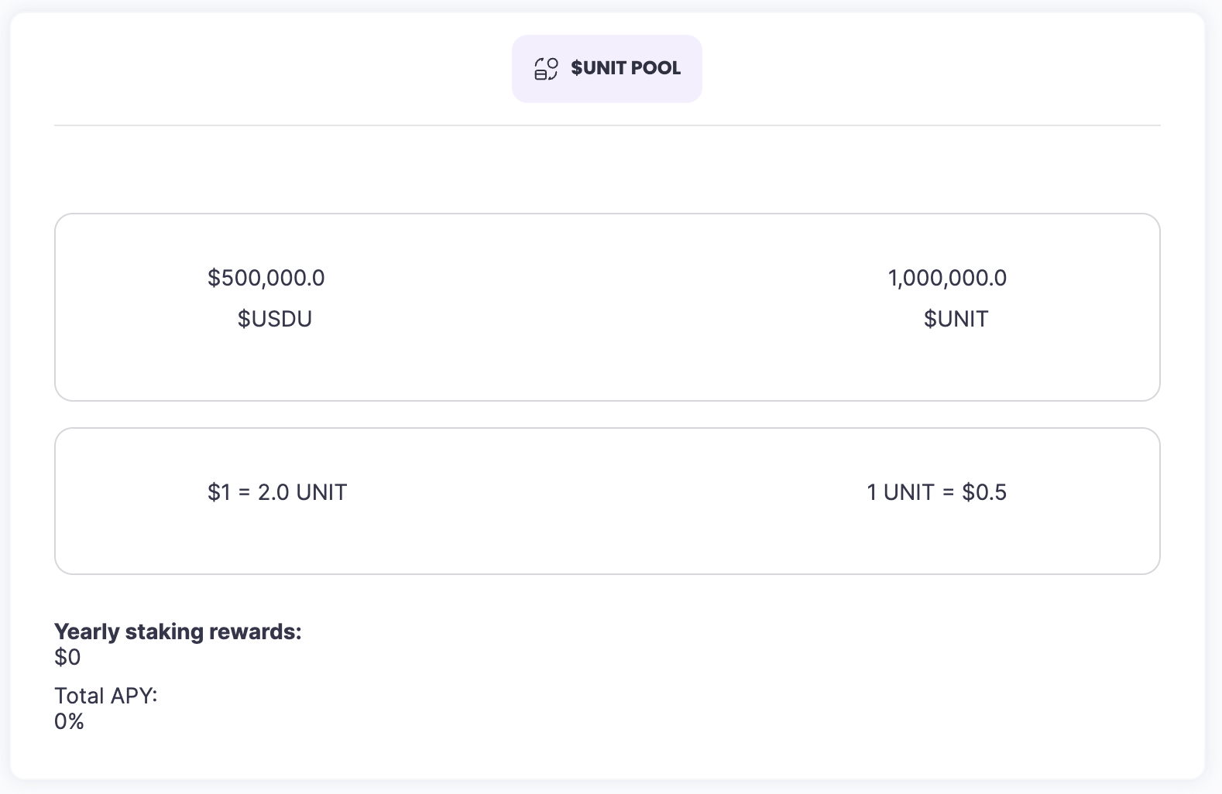
Task: Click the "$0.5" price in the right rate
Action: coord(984,492)
